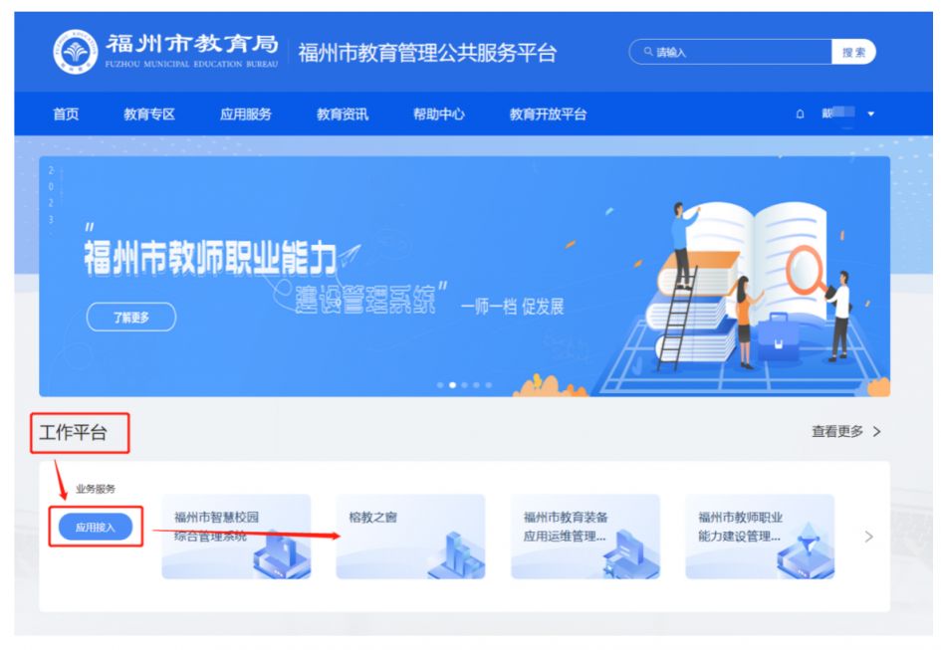Open the user account dropdown arrow

[x=870, y=114]
